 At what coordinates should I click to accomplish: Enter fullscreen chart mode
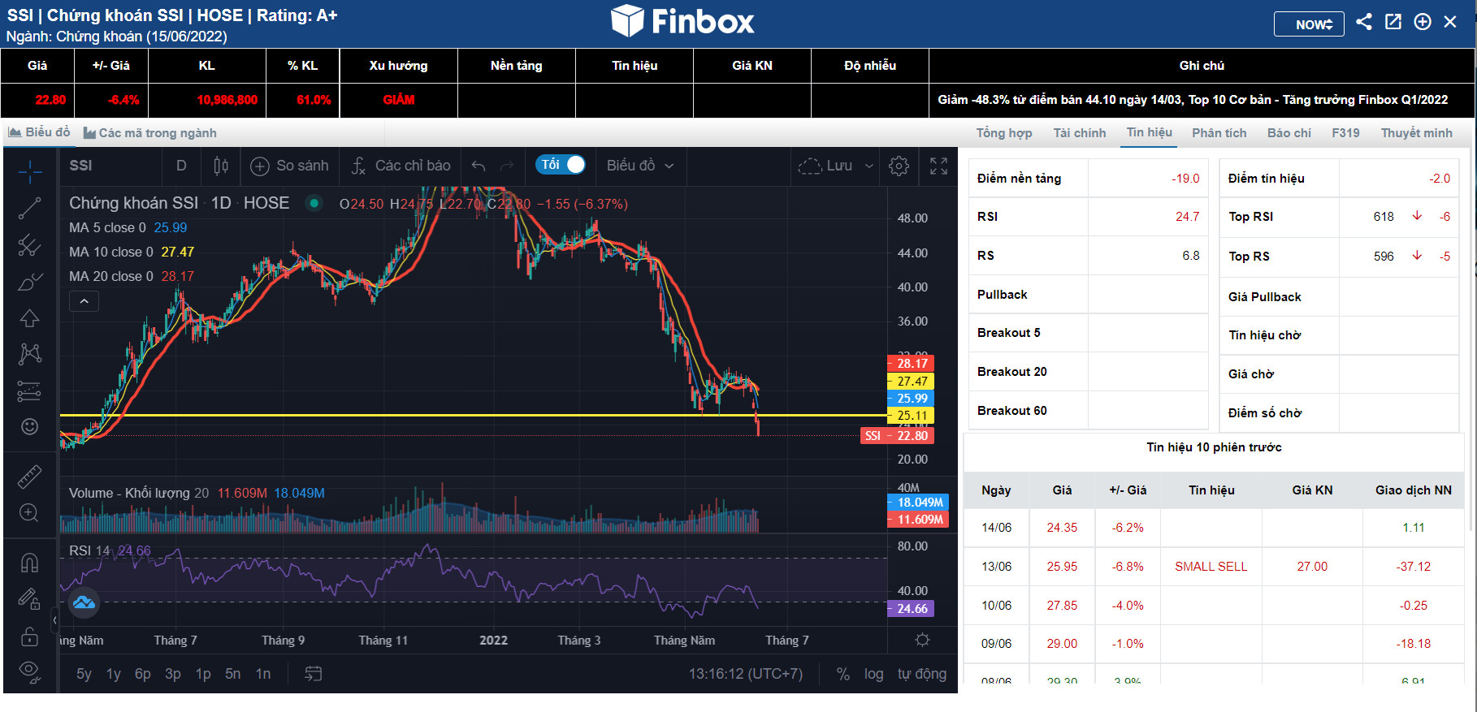pyautogui.click(x=938, y=166)
